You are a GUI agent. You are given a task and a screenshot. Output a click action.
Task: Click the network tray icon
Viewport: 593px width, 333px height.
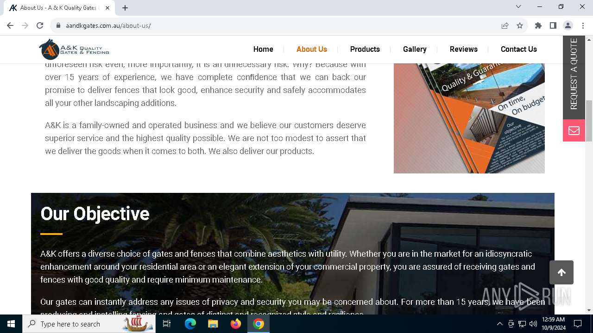522,324
